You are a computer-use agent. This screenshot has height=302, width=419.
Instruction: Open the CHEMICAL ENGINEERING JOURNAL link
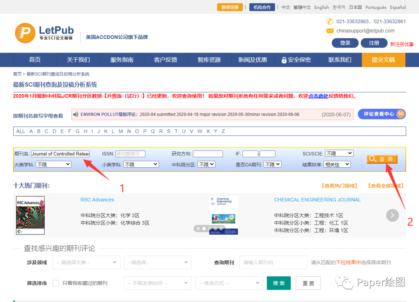coord(317,200)
